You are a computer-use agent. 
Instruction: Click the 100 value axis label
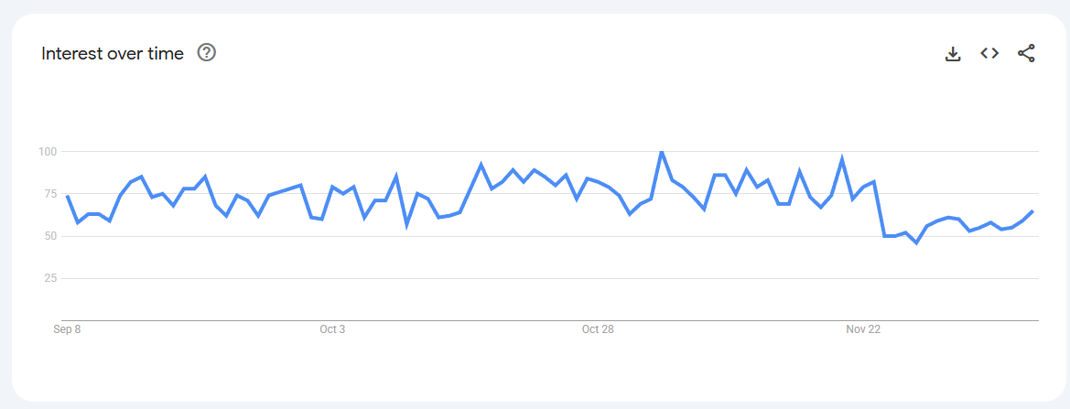coord(48,151)
